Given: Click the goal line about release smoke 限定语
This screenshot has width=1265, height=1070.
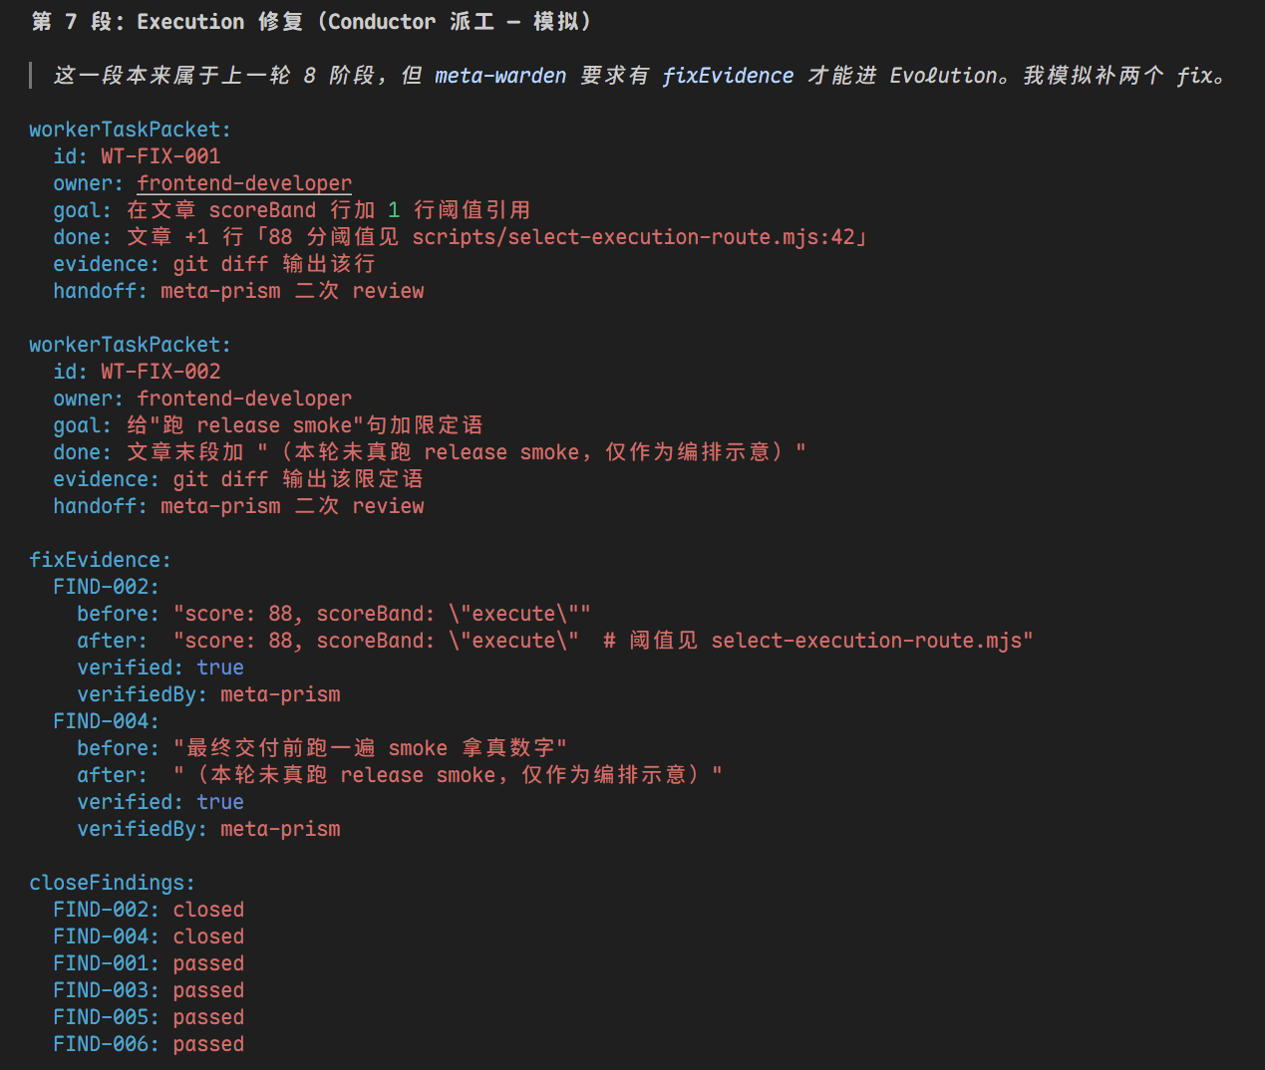Looking at the screenshot, I should click(268, 425).
